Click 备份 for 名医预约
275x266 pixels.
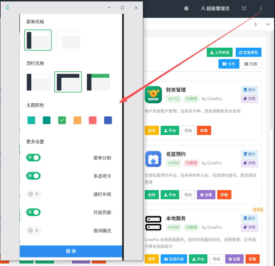249,154
